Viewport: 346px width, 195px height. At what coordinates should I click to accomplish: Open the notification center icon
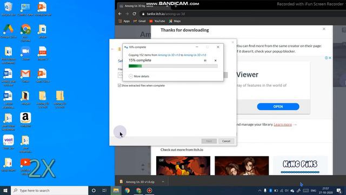(339, 190)
